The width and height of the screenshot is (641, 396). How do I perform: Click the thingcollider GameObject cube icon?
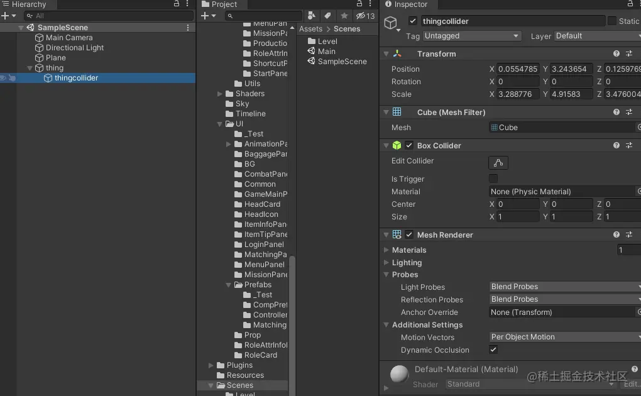coord(391,23)
